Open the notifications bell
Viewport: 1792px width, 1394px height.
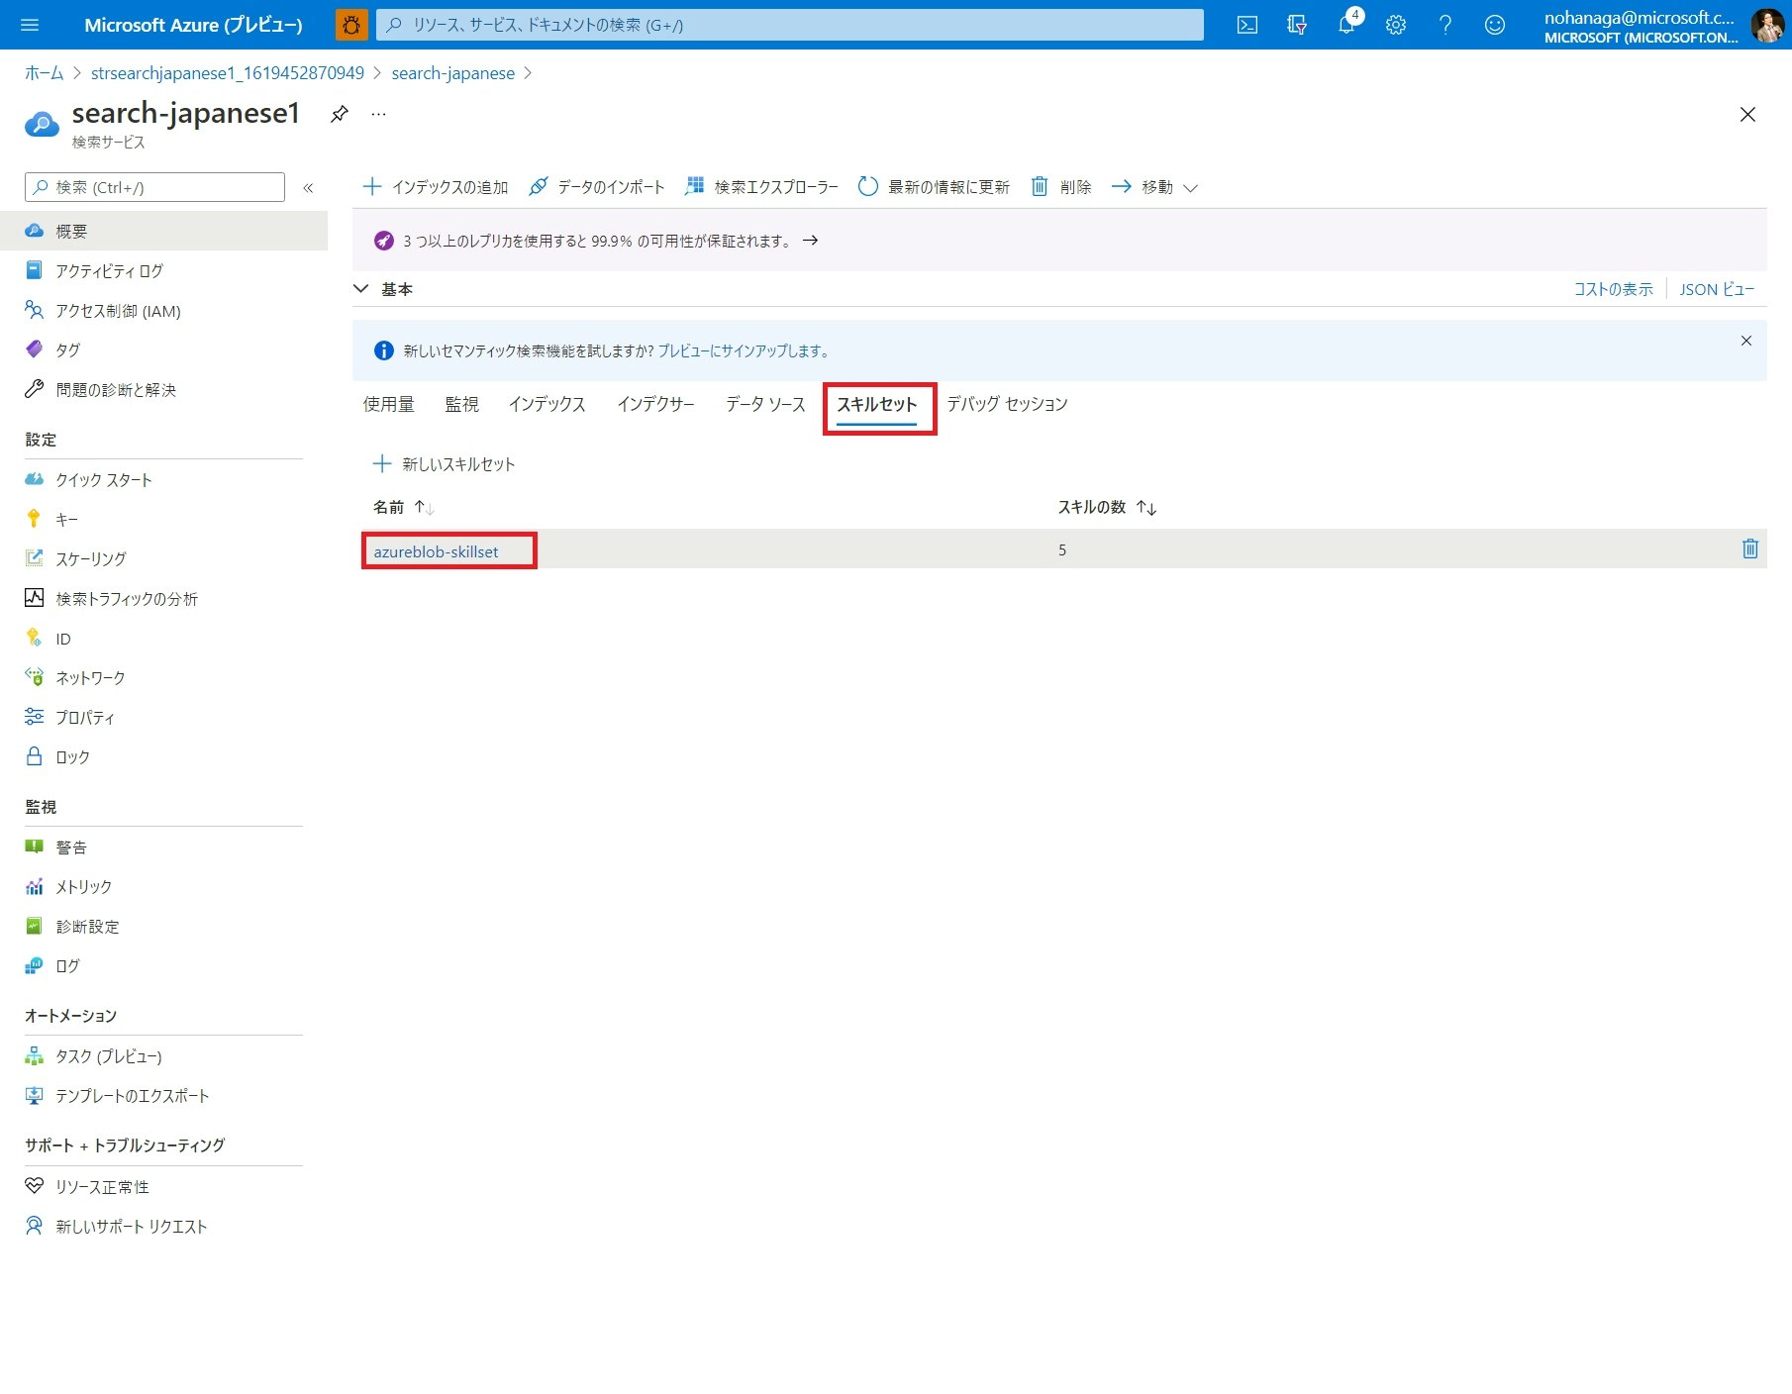pos(1346,25)
